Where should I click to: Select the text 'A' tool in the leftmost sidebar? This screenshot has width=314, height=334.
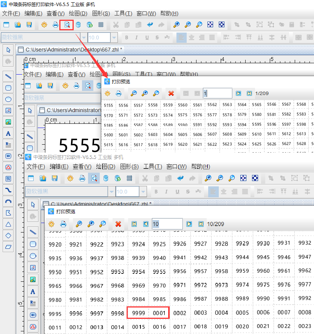tap(8, 133)
